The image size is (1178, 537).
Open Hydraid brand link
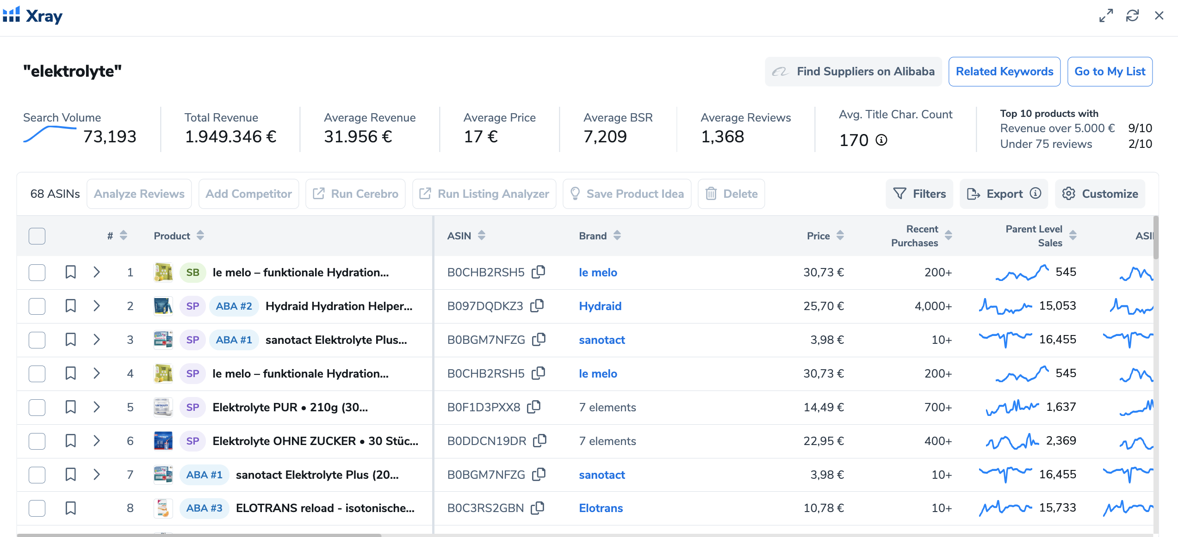pos(600,306)
